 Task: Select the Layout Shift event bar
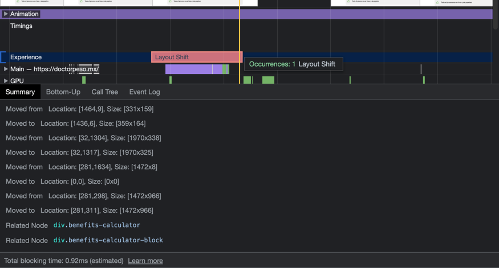click(197, 57)
